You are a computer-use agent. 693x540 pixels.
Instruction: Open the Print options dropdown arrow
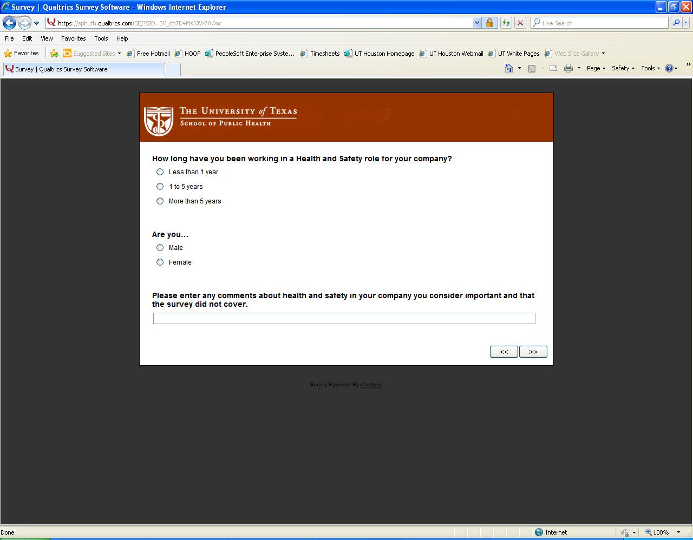coord(579,68)
